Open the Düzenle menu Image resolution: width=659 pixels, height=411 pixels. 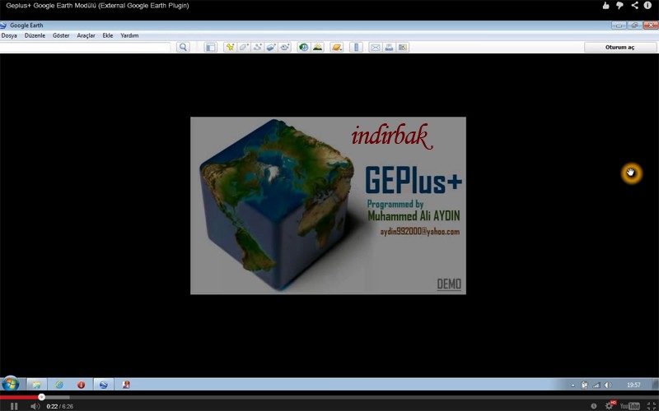tap(35, 35)
